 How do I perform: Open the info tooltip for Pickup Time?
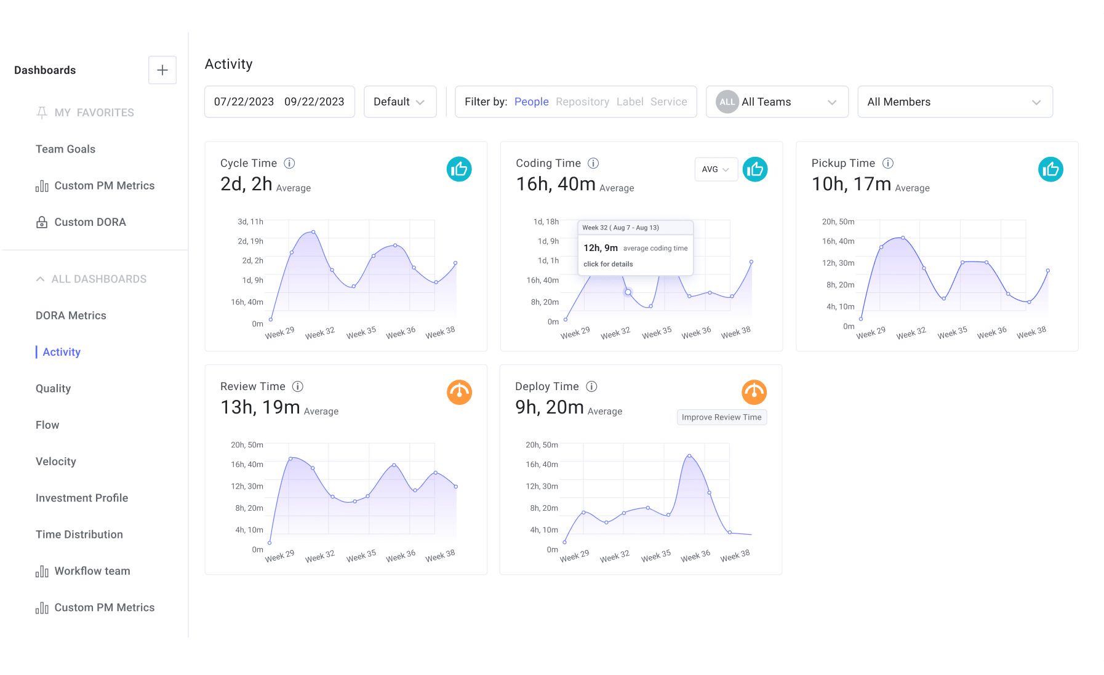point(887,163)
